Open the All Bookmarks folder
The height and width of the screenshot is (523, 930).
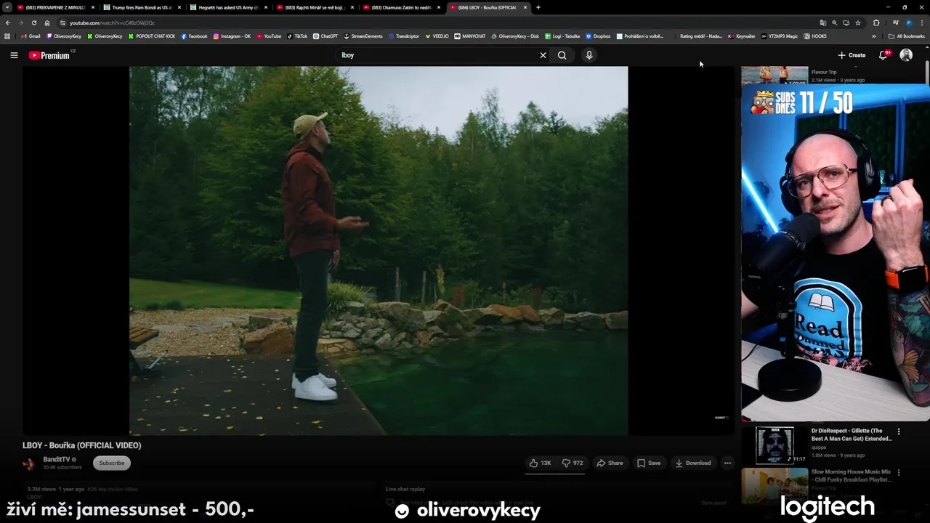(x=906, y=36)
